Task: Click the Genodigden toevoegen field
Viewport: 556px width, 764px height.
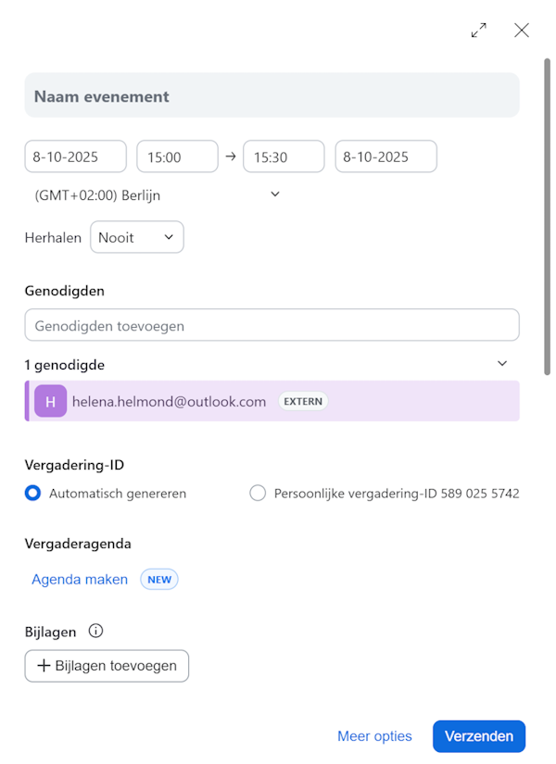Action: coord(272,325)
